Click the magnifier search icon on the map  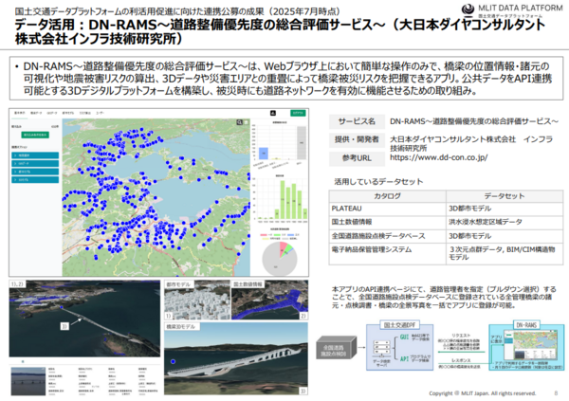(x=240, y=122)
